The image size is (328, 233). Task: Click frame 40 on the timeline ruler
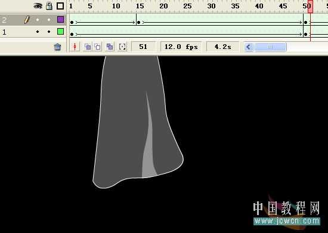(x=259, y=6)
